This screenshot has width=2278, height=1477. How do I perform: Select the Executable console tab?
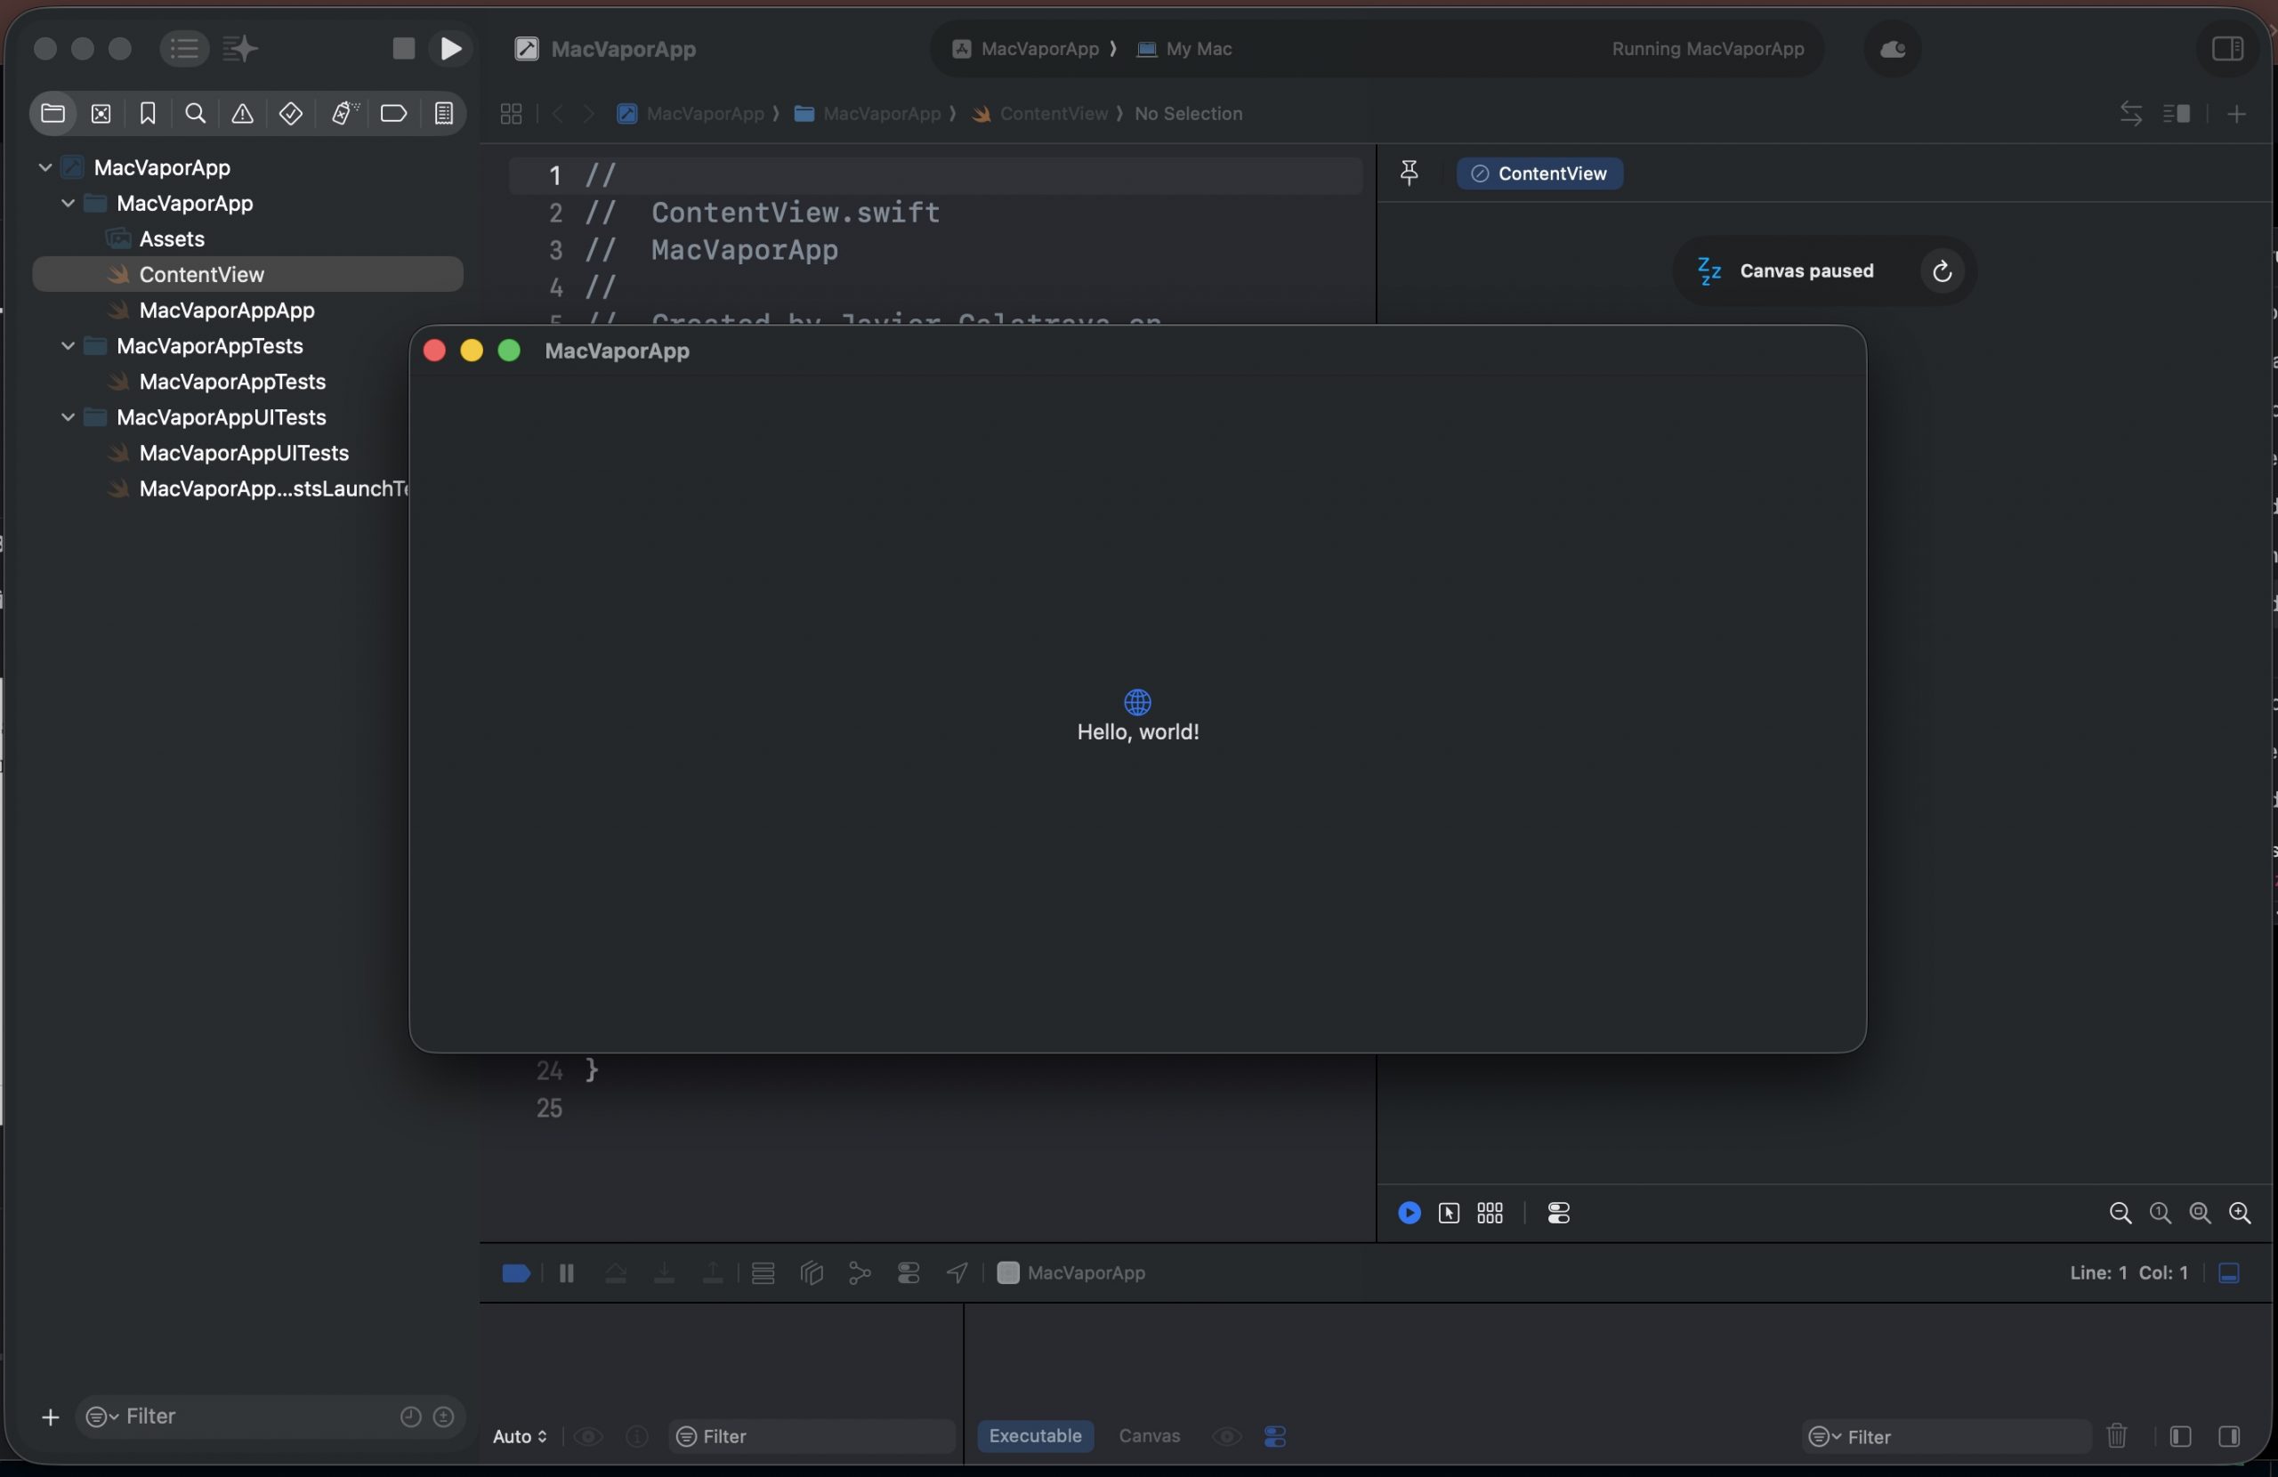click(x=1035, y=1436)
